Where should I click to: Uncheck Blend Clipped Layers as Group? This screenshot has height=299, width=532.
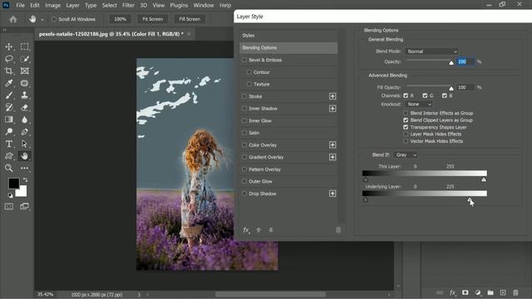coord(406,120)
